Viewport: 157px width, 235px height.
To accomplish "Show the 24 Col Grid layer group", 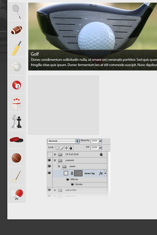I will click(49, 154).
